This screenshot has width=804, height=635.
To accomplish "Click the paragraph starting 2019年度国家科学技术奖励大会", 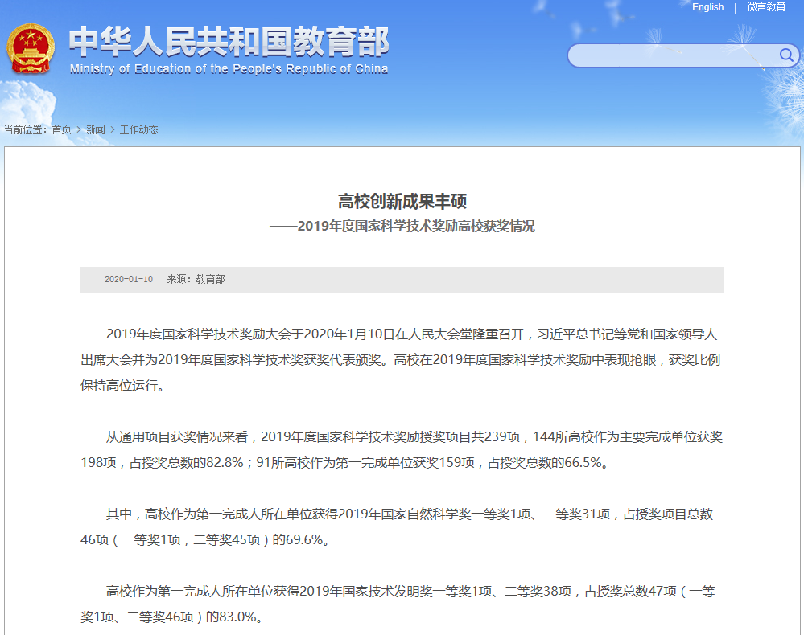I will (402, 359).
